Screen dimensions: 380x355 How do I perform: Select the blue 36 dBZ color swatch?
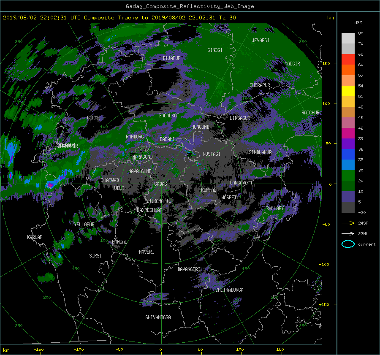[348, 154]
